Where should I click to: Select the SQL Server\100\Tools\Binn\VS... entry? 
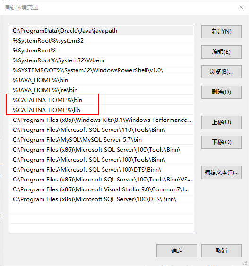(x=102, y=180)
